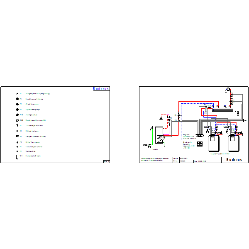This screenshot has width=249, height=249.
Task: Click the KR check valve legend symbol
Action: [x=17, y=131]
